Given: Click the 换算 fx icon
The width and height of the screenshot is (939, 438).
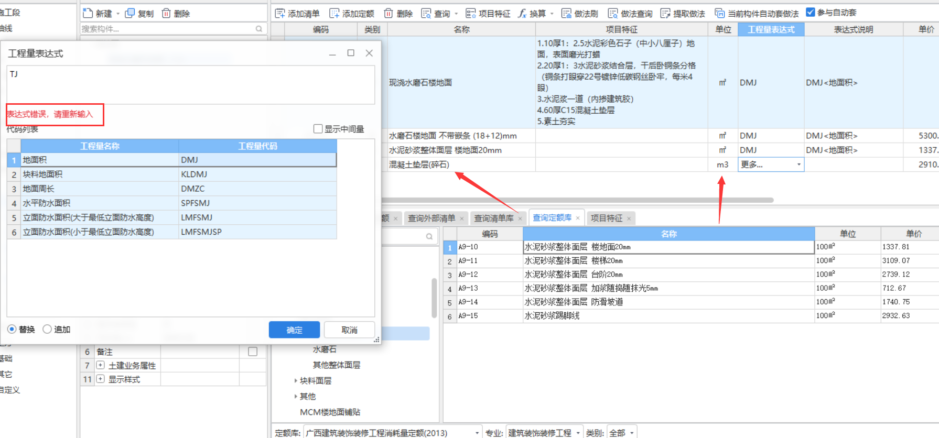Looking at the screenshot, I should point(522,13).
